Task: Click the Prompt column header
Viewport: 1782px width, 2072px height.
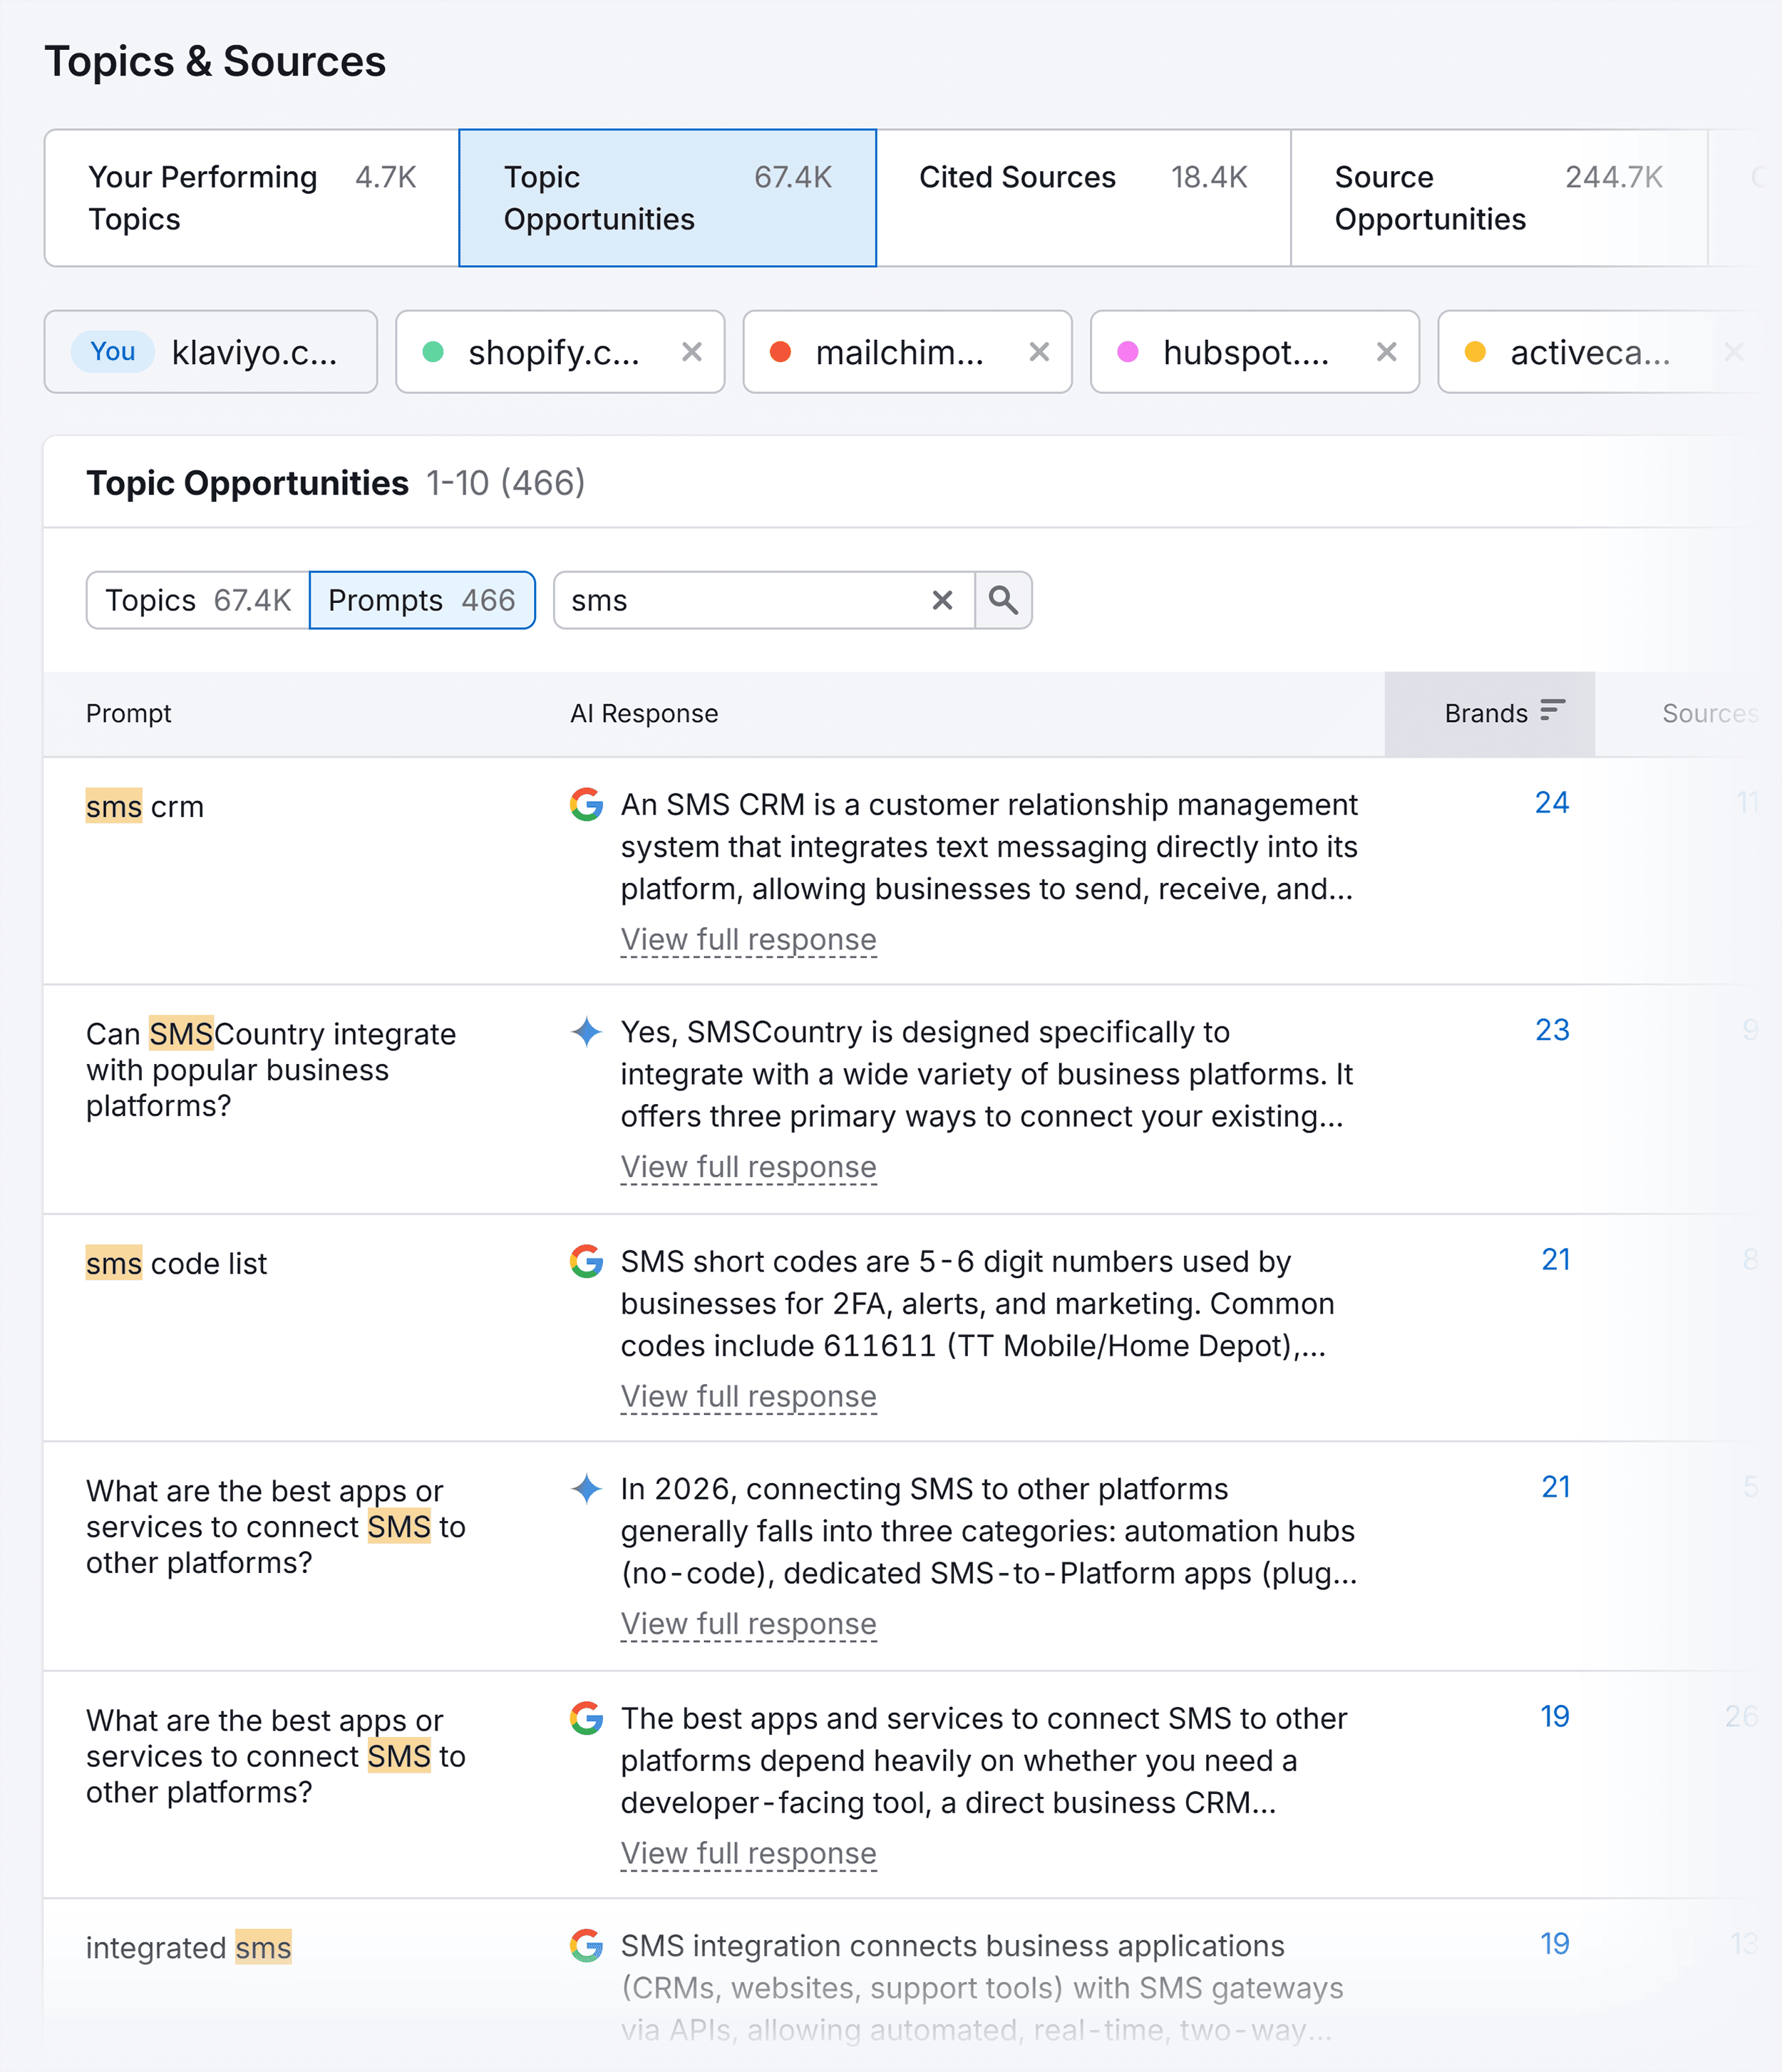Action: coord(129,714)
